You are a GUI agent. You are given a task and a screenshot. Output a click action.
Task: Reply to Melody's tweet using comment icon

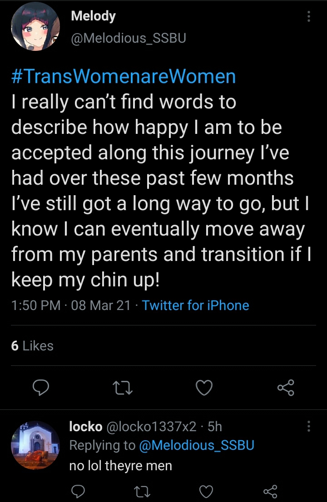click(41, 387)
